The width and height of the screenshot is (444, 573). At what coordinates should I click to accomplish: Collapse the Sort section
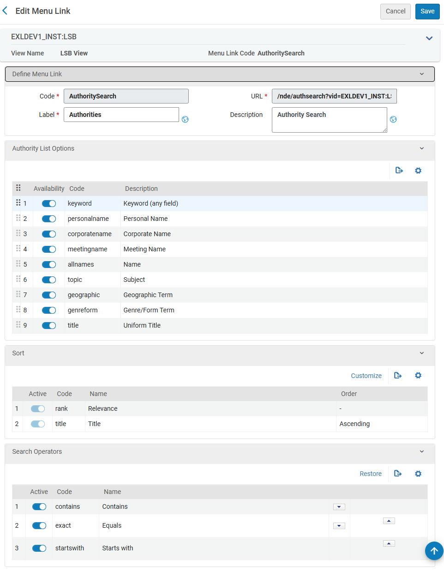[x=421, y=353]
